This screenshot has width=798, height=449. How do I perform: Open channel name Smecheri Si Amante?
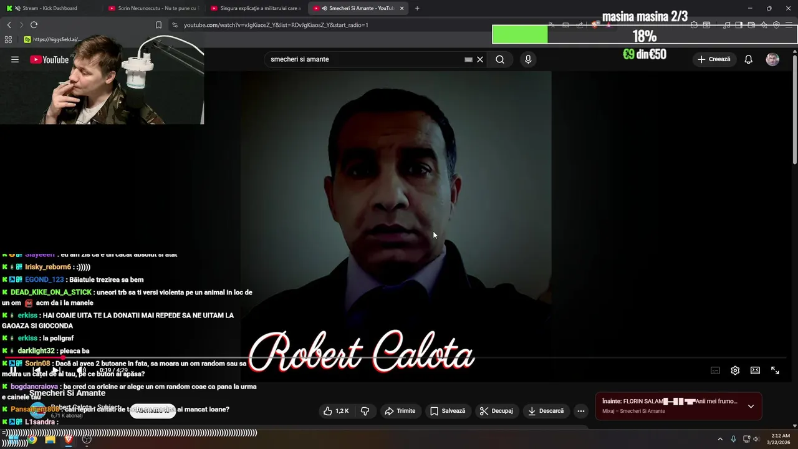tap(67, 393)
